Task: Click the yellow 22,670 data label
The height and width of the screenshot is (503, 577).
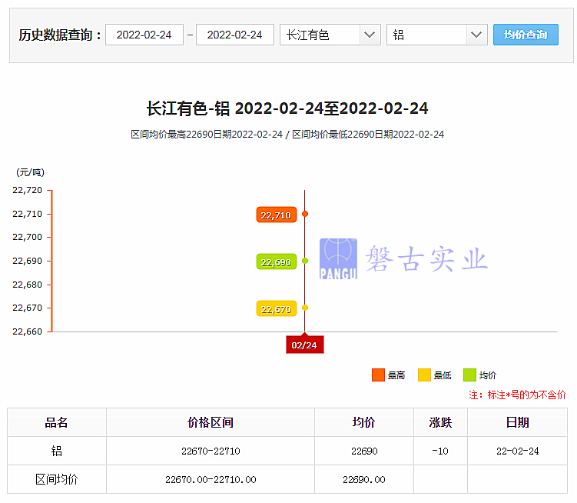Action: (276, 309)
